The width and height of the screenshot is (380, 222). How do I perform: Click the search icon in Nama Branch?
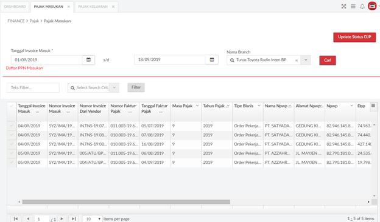tap(232, 60)
